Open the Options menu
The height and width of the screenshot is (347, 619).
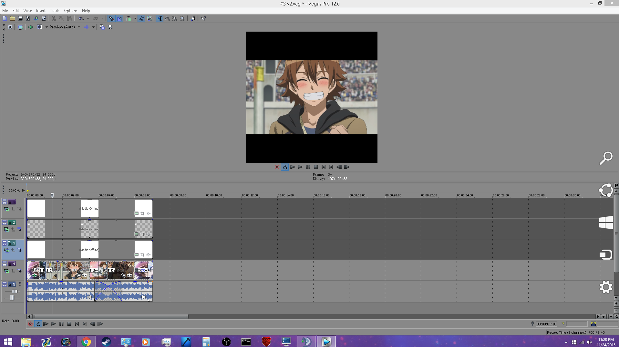click(x=70, y=11)
